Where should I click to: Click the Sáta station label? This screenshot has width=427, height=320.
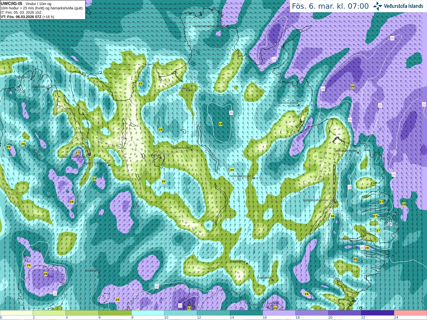[x=36, y=249]
